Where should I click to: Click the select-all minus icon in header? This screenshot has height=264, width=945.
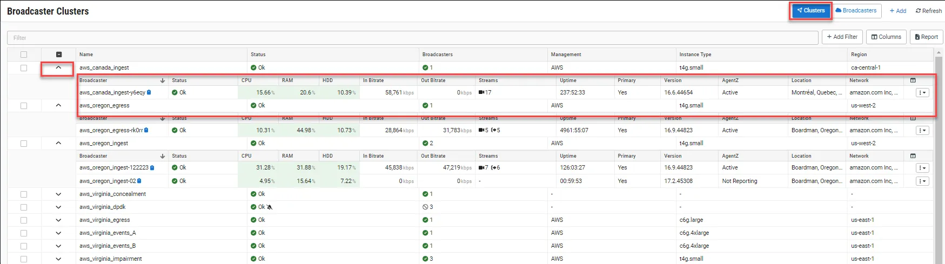tap(59, 55)
